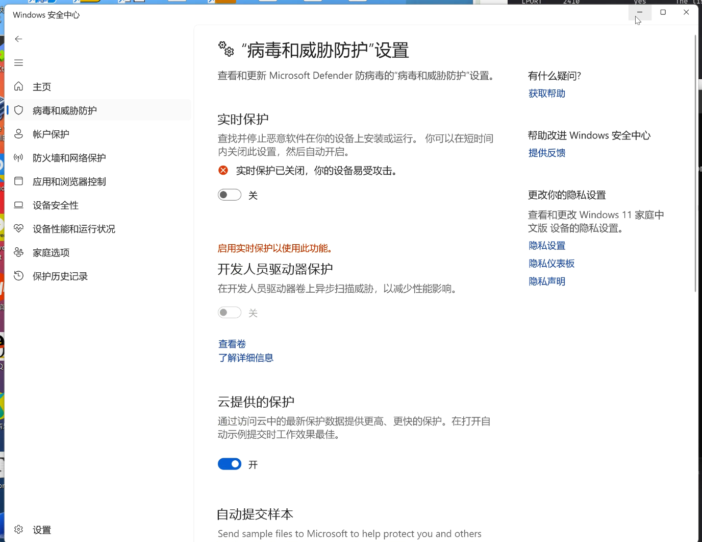The width and height of the screenshot is (702, 542).
Task: Toggle the 开发人员驱动器保护 switch
Action: [230, 312]
